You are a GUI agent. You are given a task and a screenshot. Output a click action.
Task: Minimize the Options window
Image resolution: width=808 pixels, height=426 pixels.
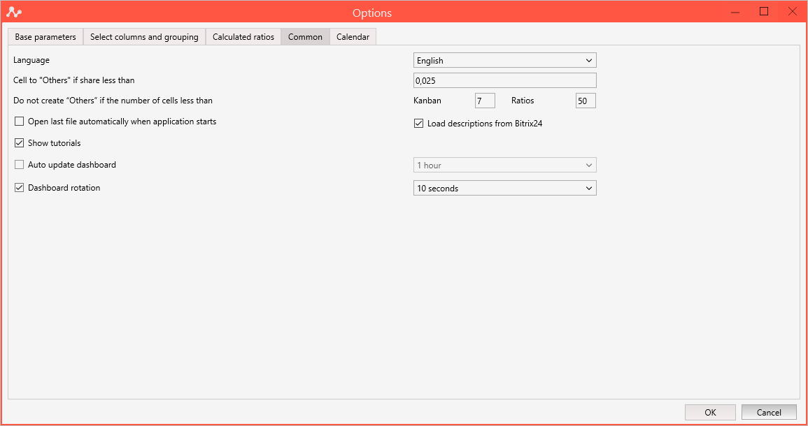(x=735, y=12)
